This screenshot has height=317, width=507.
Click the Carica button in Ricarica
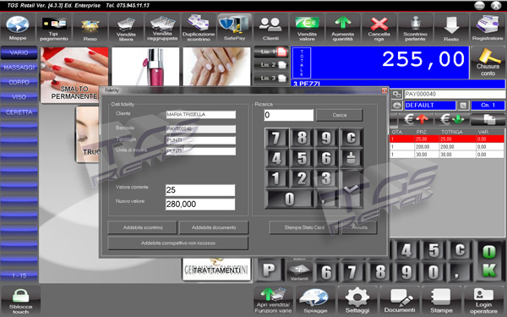coord(339,115)
